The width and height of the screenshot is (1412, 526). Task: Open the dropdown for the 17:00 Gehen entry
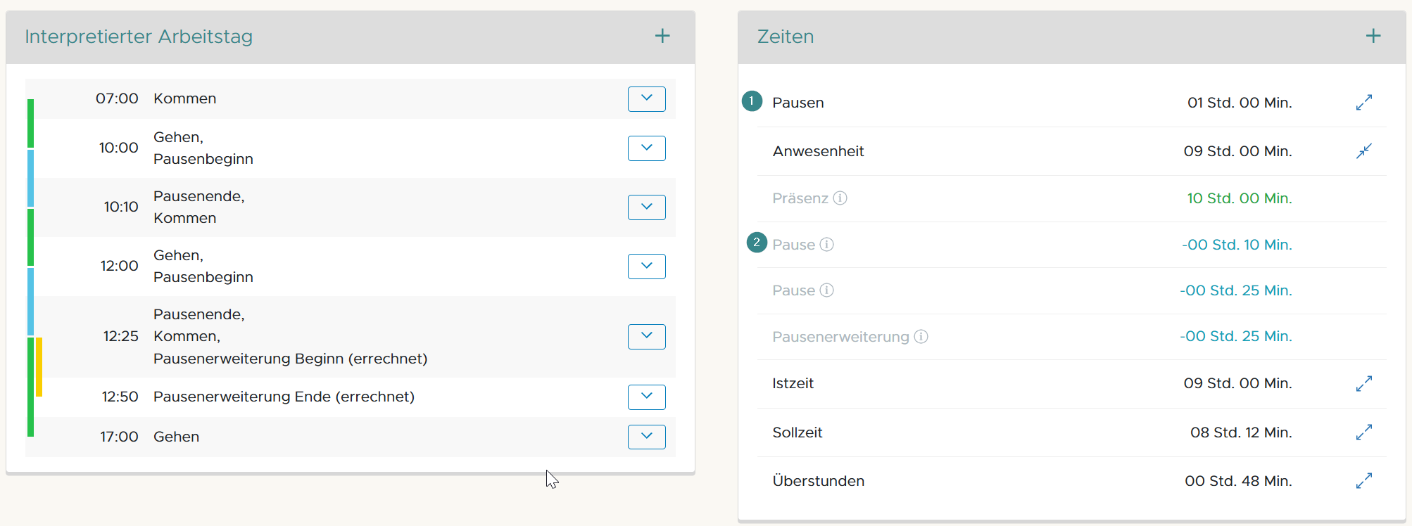click(x=646, y=437)
